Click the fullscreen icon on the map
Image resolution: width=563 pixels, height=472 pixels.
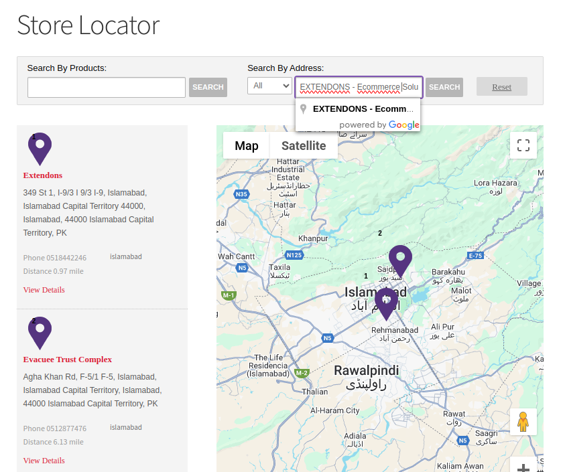tap(523, 145)
